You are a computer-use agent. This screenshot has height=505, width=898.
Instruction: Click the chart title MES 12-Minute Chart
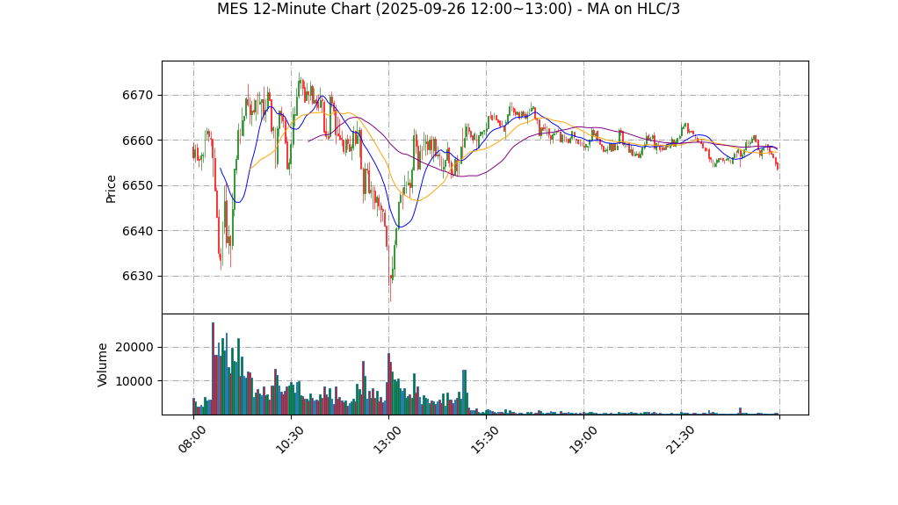448,9
